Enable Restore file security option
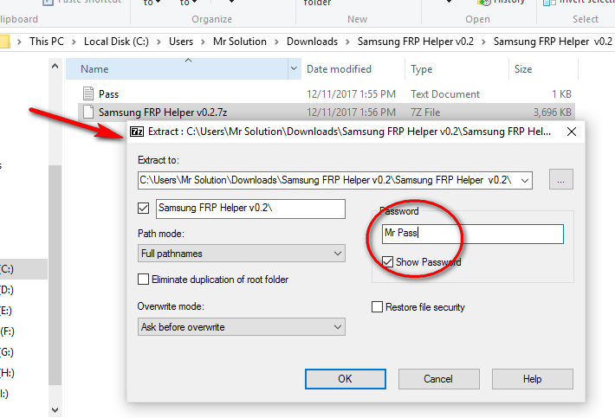 377,306
